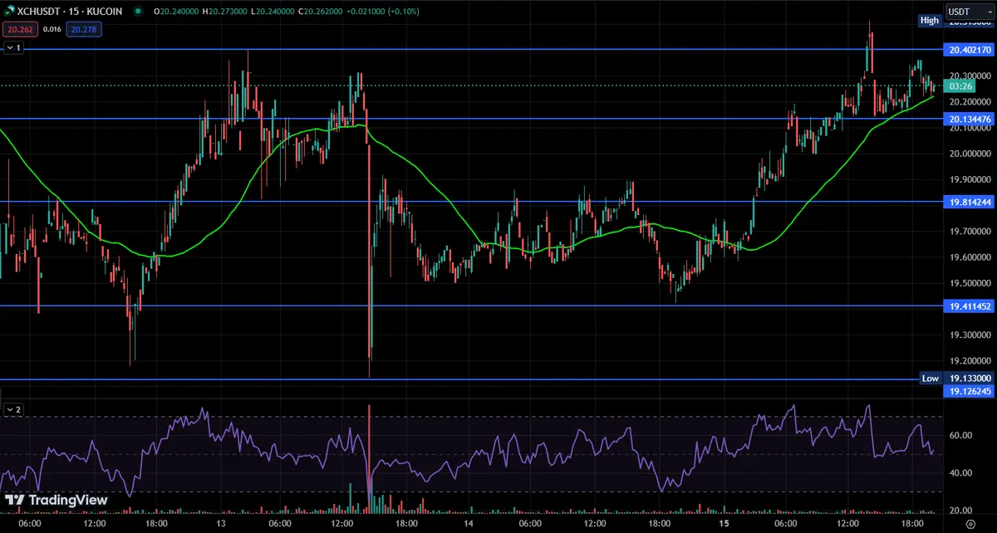Select the 19.126245 horizontal line price label
997x533 pixels.
969,390
